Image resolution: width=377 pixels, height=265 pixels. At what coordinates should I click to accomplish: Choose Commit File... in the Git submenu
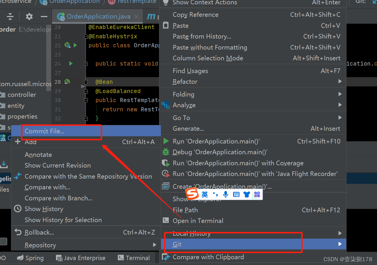click(86, 131)
